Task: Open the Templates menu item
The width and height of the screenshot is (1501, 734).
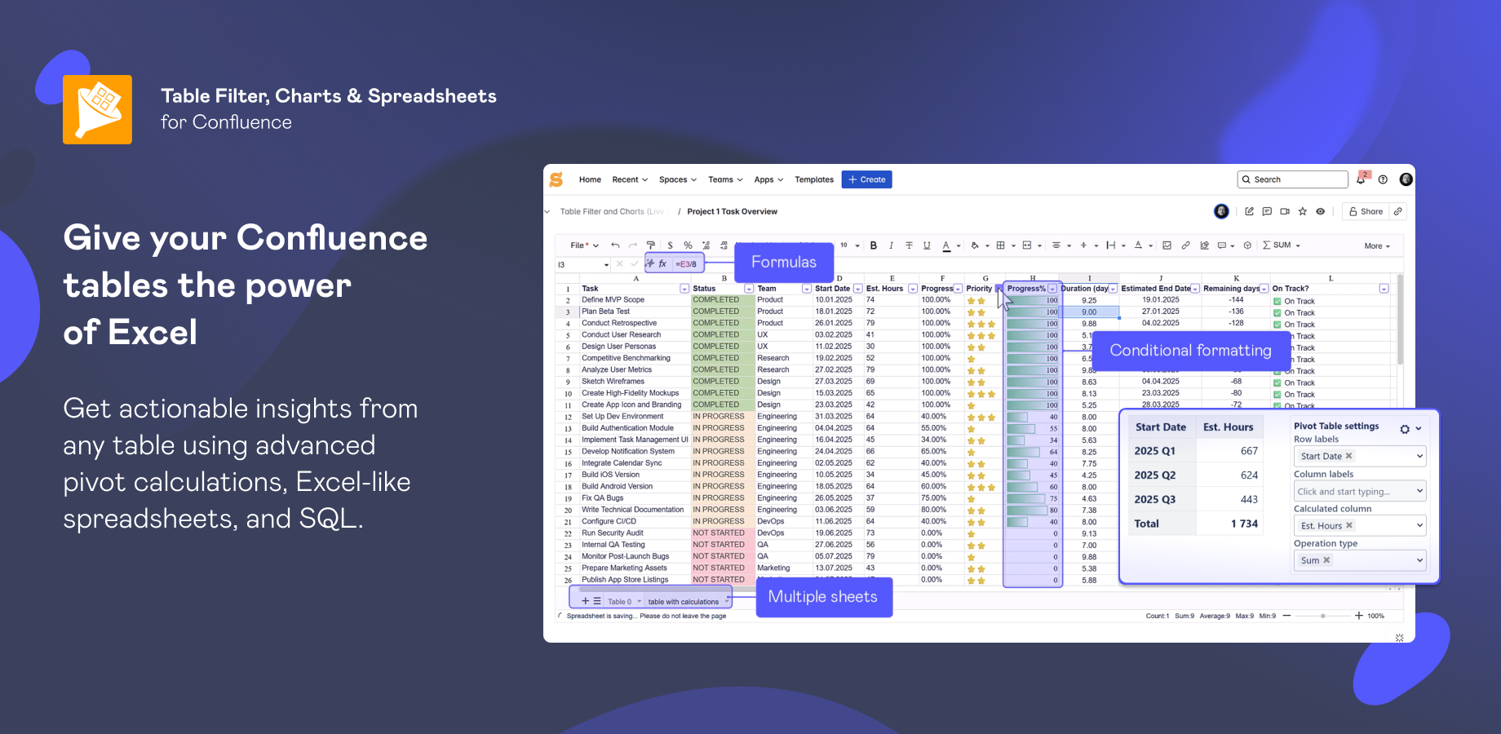Action: (814, 179)
